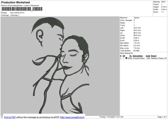Viewport: 168px width, 119px height.
Task: Click the "Max Jump:" label
Action: point(124,48)
